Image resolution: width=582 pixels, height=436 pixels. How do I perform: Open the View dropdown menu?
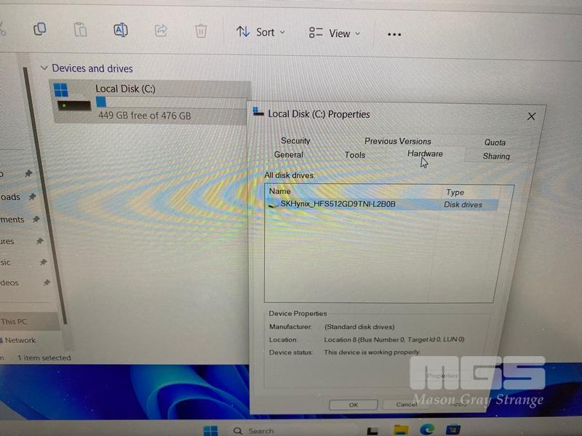point(334,33)
